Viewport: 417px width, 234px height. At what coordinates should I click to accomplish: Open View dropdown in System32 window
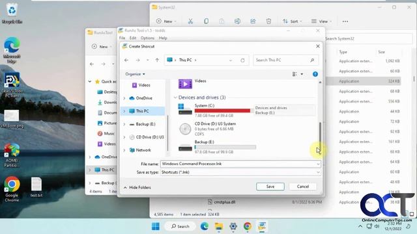321,21
